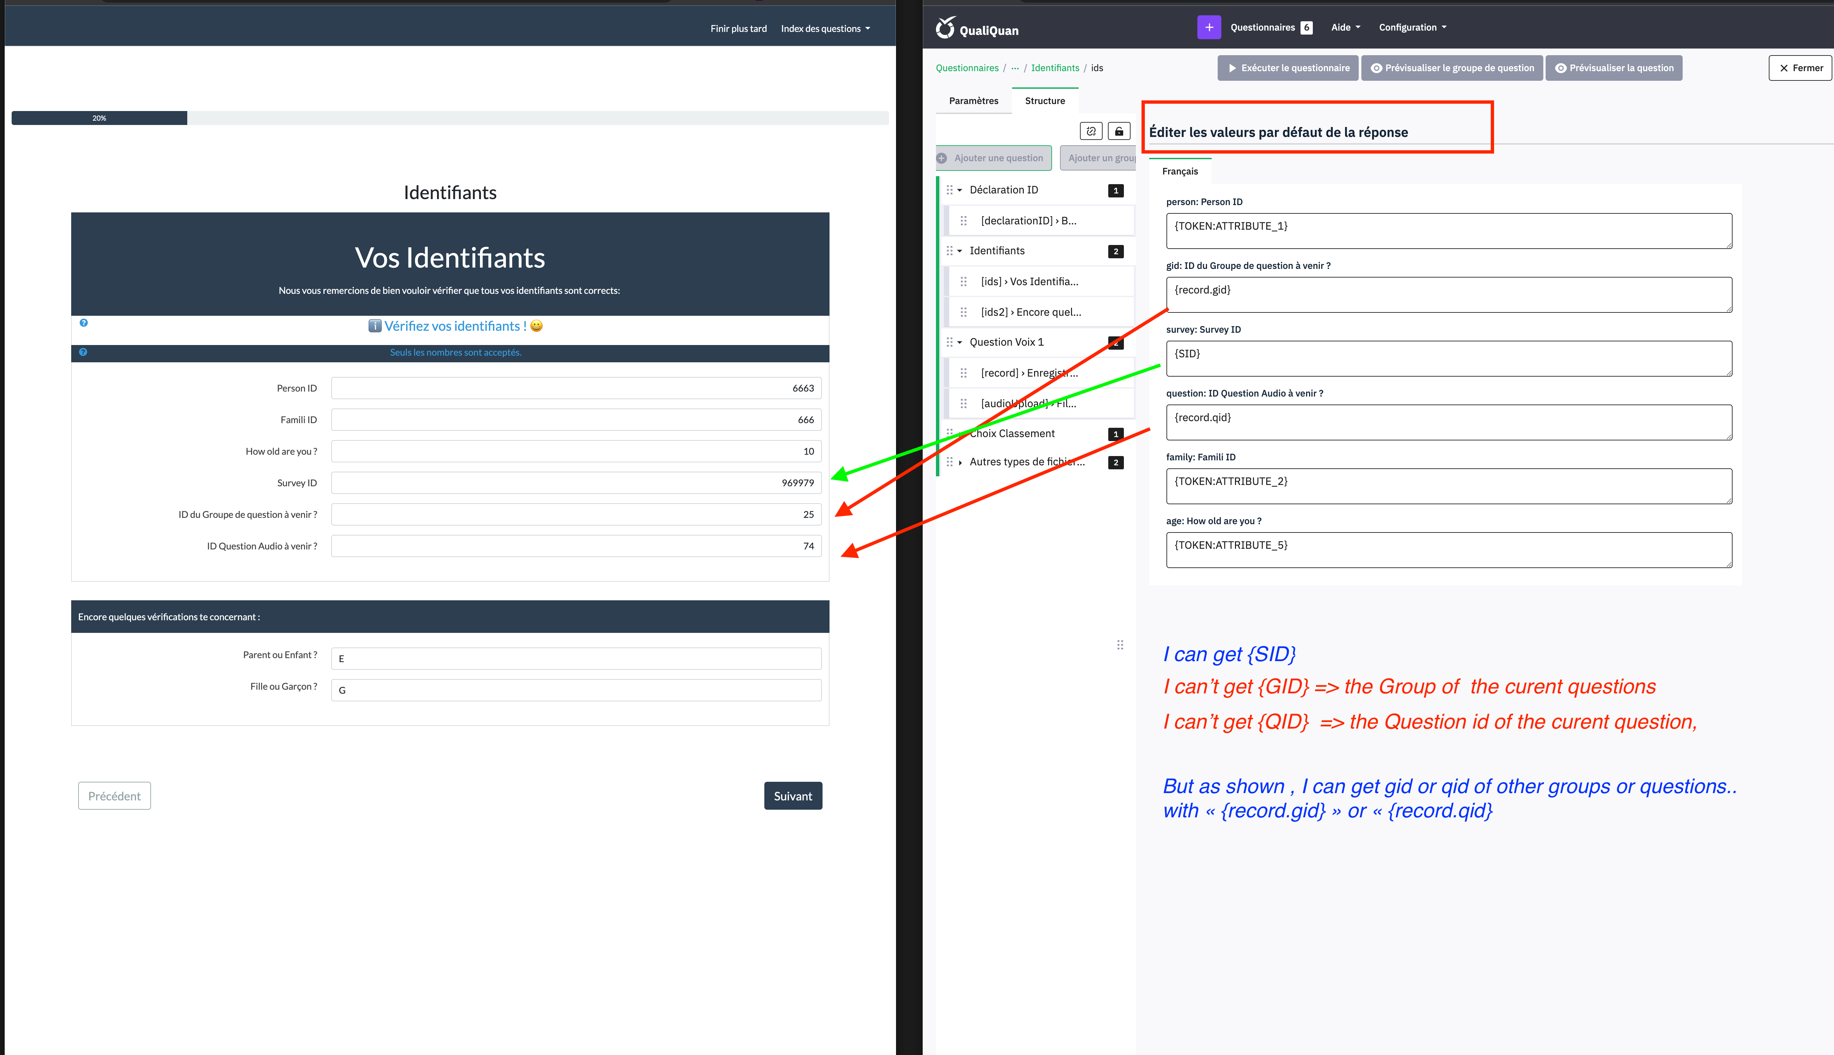Open the Index des questions dropdown
Image resolution: width=1834 pixels, height=1055 pixels.
click(x=825, y=29)
